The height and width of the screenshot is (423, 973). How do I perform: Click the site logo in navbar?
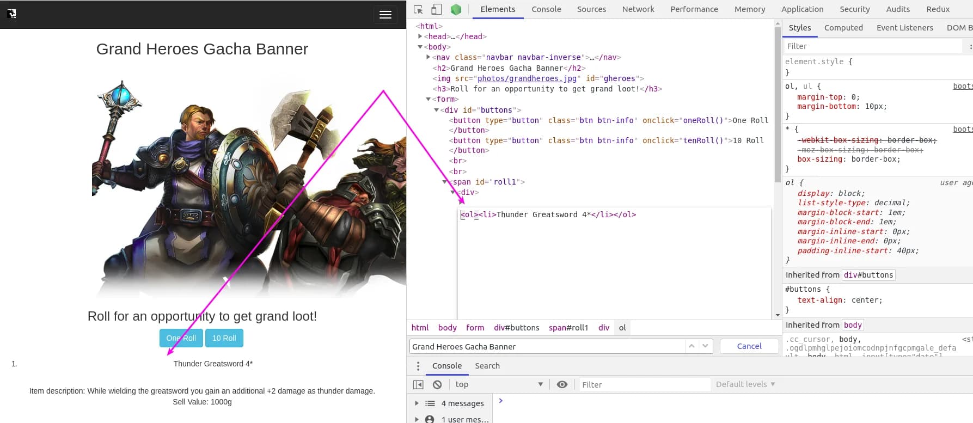click(x=12, y=14)
